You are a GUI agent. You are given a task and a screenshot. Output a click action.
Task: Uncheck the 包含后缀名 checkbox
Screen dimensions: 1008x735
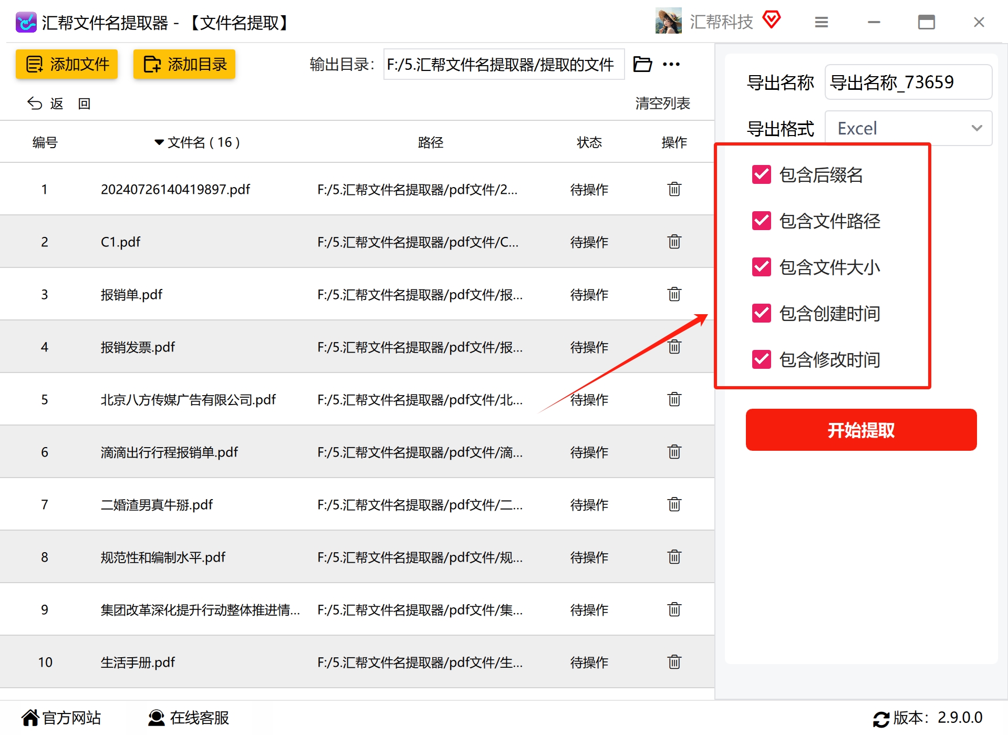click(761, 174)
